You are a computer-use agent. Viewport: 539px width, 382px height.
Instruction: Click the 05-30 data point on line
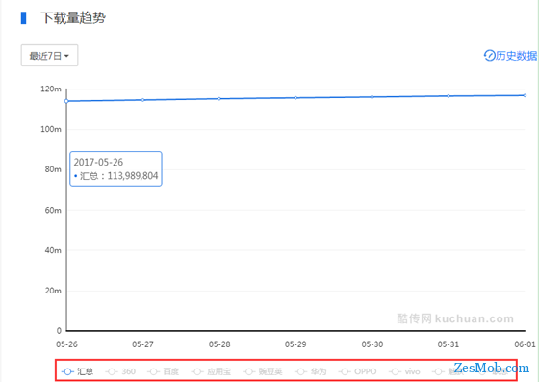click(x=372, y=97)
